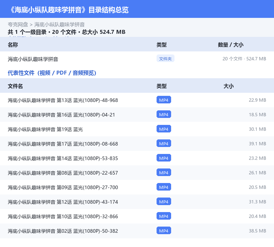Click the 39.1 MB size value
274x247 pixels.
coord(258,143)
